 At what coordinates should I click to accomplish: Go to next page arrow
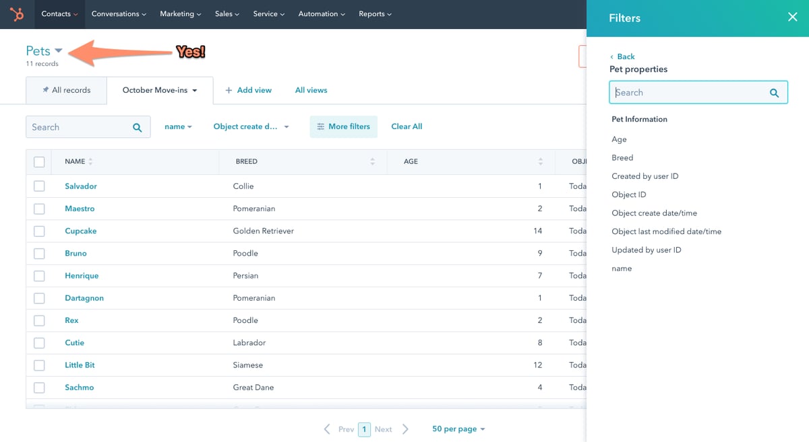click(405, 429)
